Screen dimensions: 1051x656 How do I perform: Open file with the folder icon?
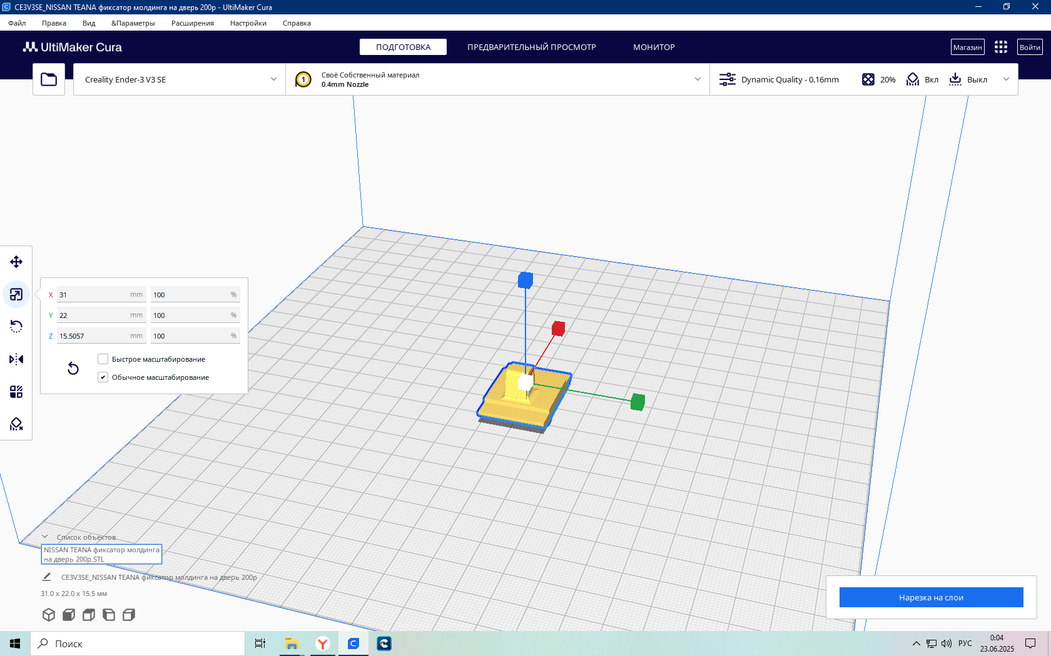click(49, 79)
